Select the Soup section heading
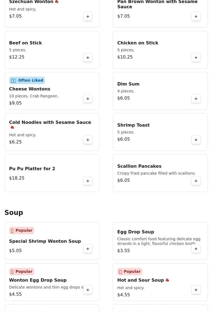This screenshot has height=312, width=212. 14,213
